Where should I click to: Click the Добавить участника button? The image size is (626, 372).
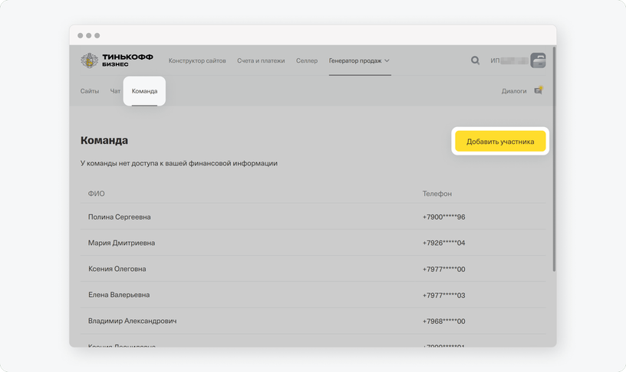click(x=500, y=142)
